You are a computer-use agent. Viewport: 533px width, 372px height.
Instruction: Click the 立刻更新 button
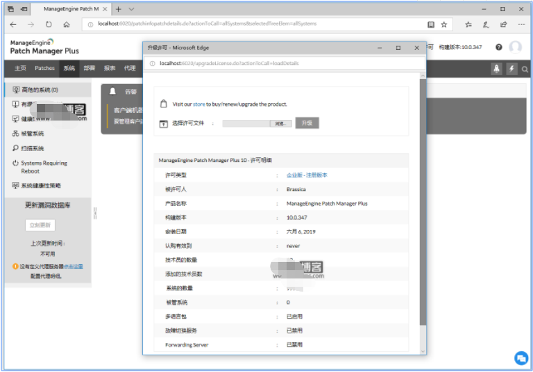point(40,225)
